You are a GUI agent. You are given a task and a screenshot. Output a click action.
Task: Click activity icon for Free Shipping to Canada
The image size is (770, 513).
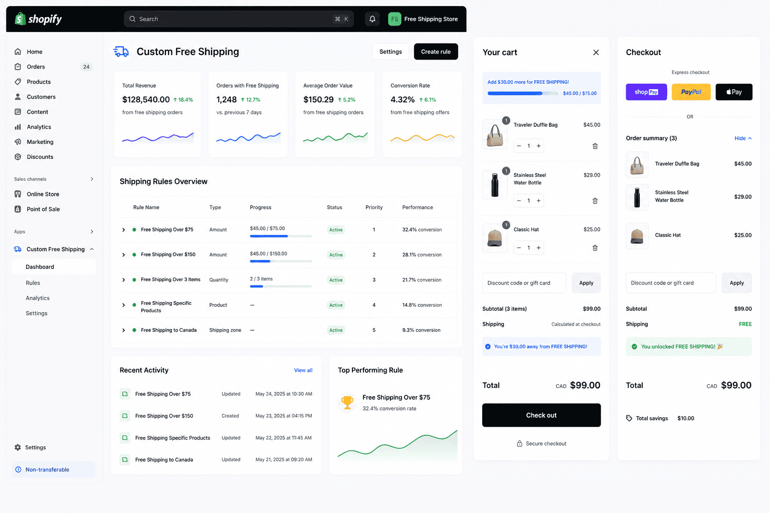[124, 459]
